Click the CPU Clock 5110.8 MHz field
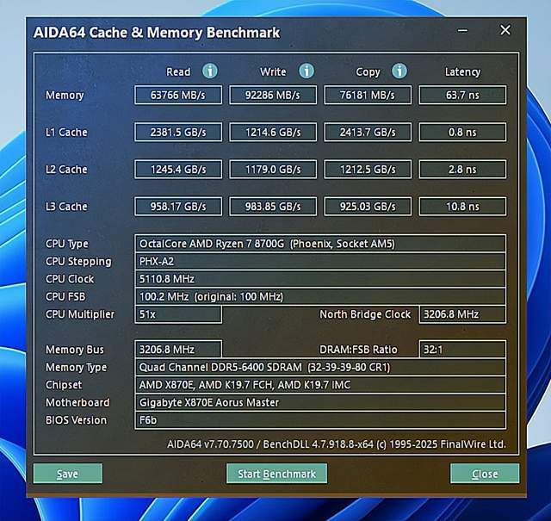This screenshot has height=521, width=551. click(x=320, y=279)
